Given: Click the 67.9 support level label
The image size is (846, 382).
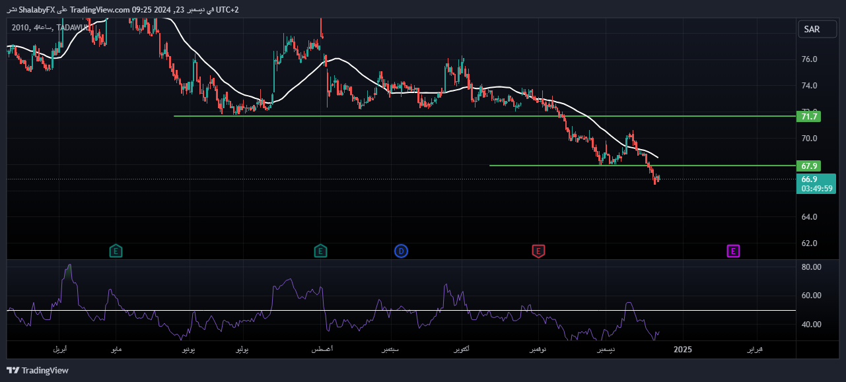Looking at the screenshot, I should click(x=808, y=166).
